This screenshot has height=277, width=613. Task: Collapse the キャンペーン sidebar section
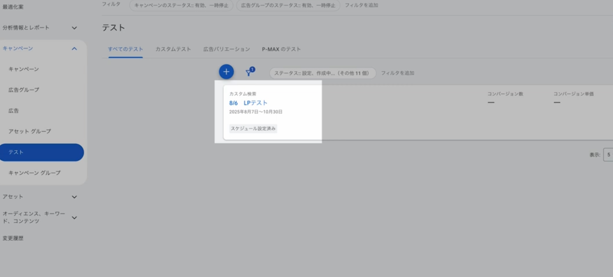[x=74, y=49]
